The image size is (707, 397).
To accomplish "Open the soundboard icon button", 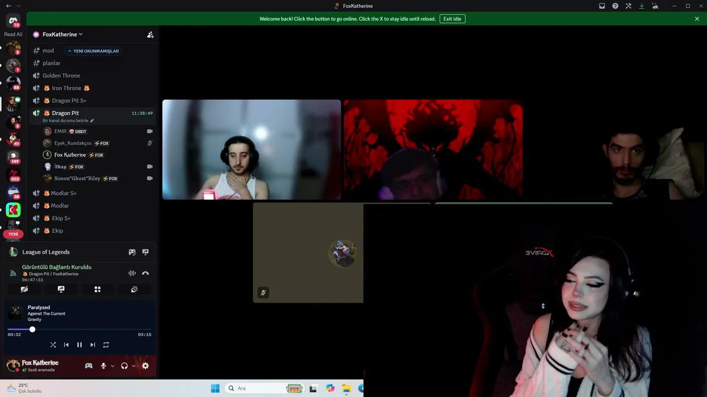I will pos(134,289).
